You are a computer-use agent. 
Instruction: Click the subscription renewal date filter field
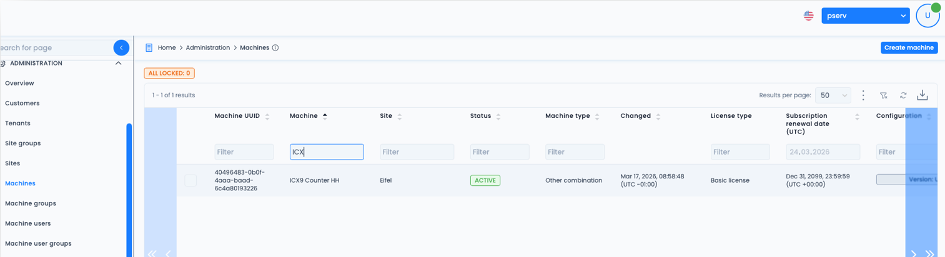click(823, 152)
